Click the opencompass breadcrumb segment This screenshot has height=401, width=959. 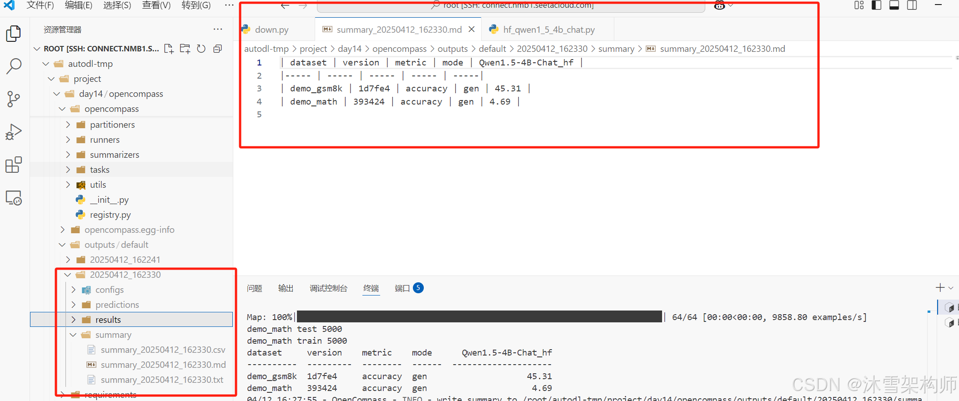tap(399, 49)
